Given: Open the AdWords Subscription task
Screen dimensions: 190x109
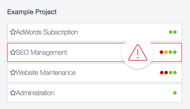Looking at the screenshot, I should [x=47, y=32].
